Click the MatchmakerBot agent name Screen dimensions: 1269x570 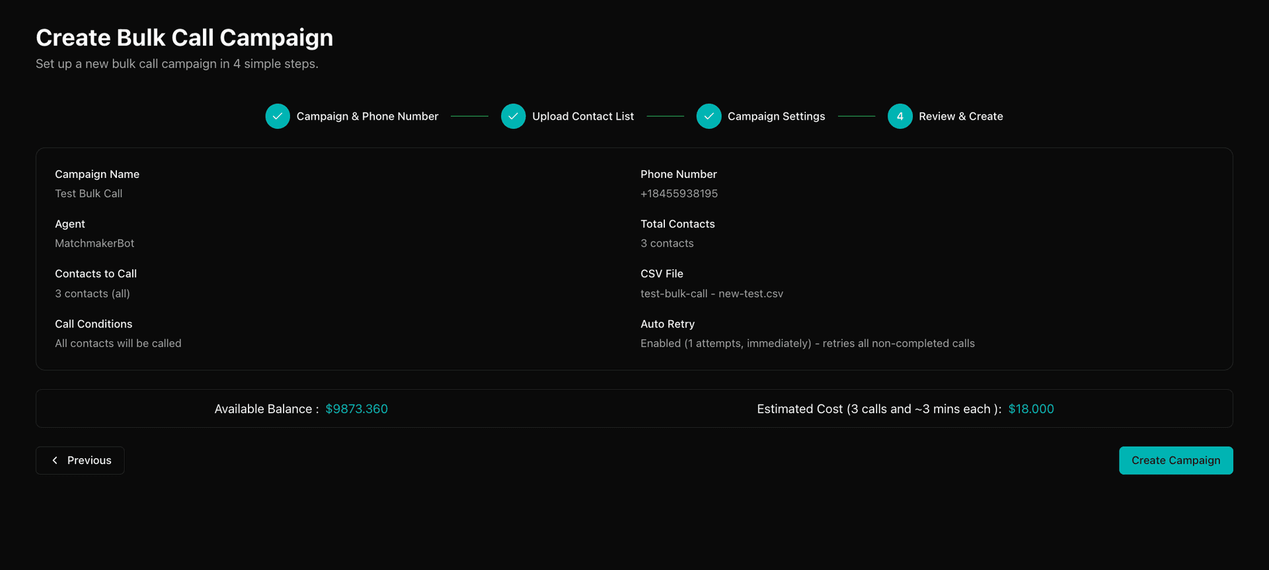point(95,243)
